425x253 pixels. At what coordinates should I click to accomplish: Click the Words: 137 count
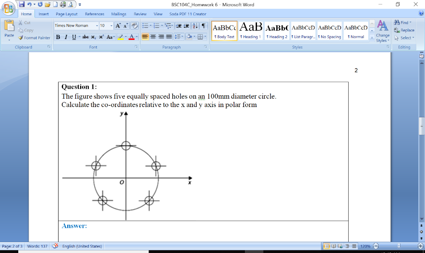coord(37,246)
